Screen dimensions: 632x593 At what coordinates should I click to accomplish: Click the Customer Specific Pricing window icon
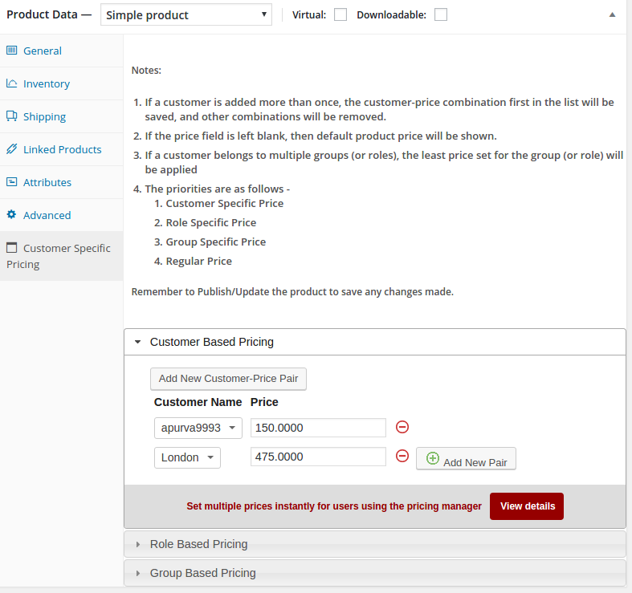click(x=12, y=247)
